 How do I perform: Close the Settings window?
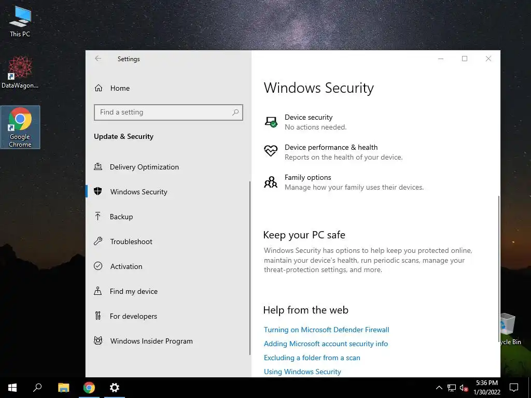point(488,59)
